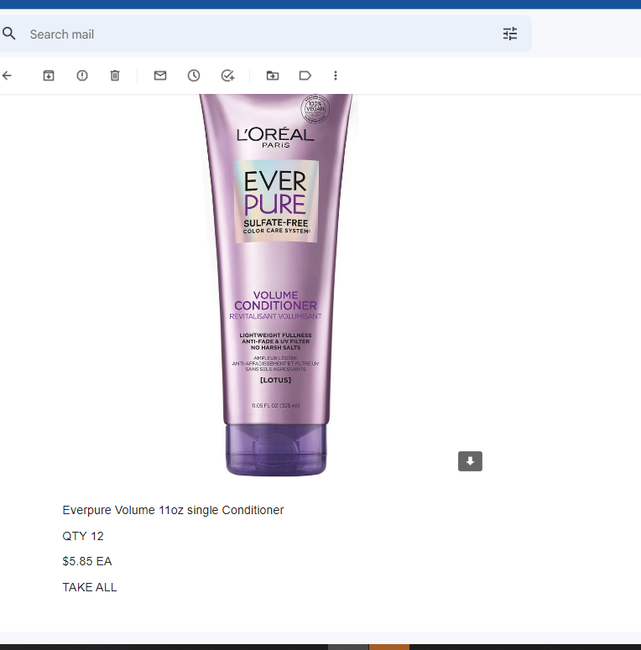Select the text 'Everpure Volume 11oz single Conditioner'
The width and height of the screenshot is (641, 650).
coord(173,510)
